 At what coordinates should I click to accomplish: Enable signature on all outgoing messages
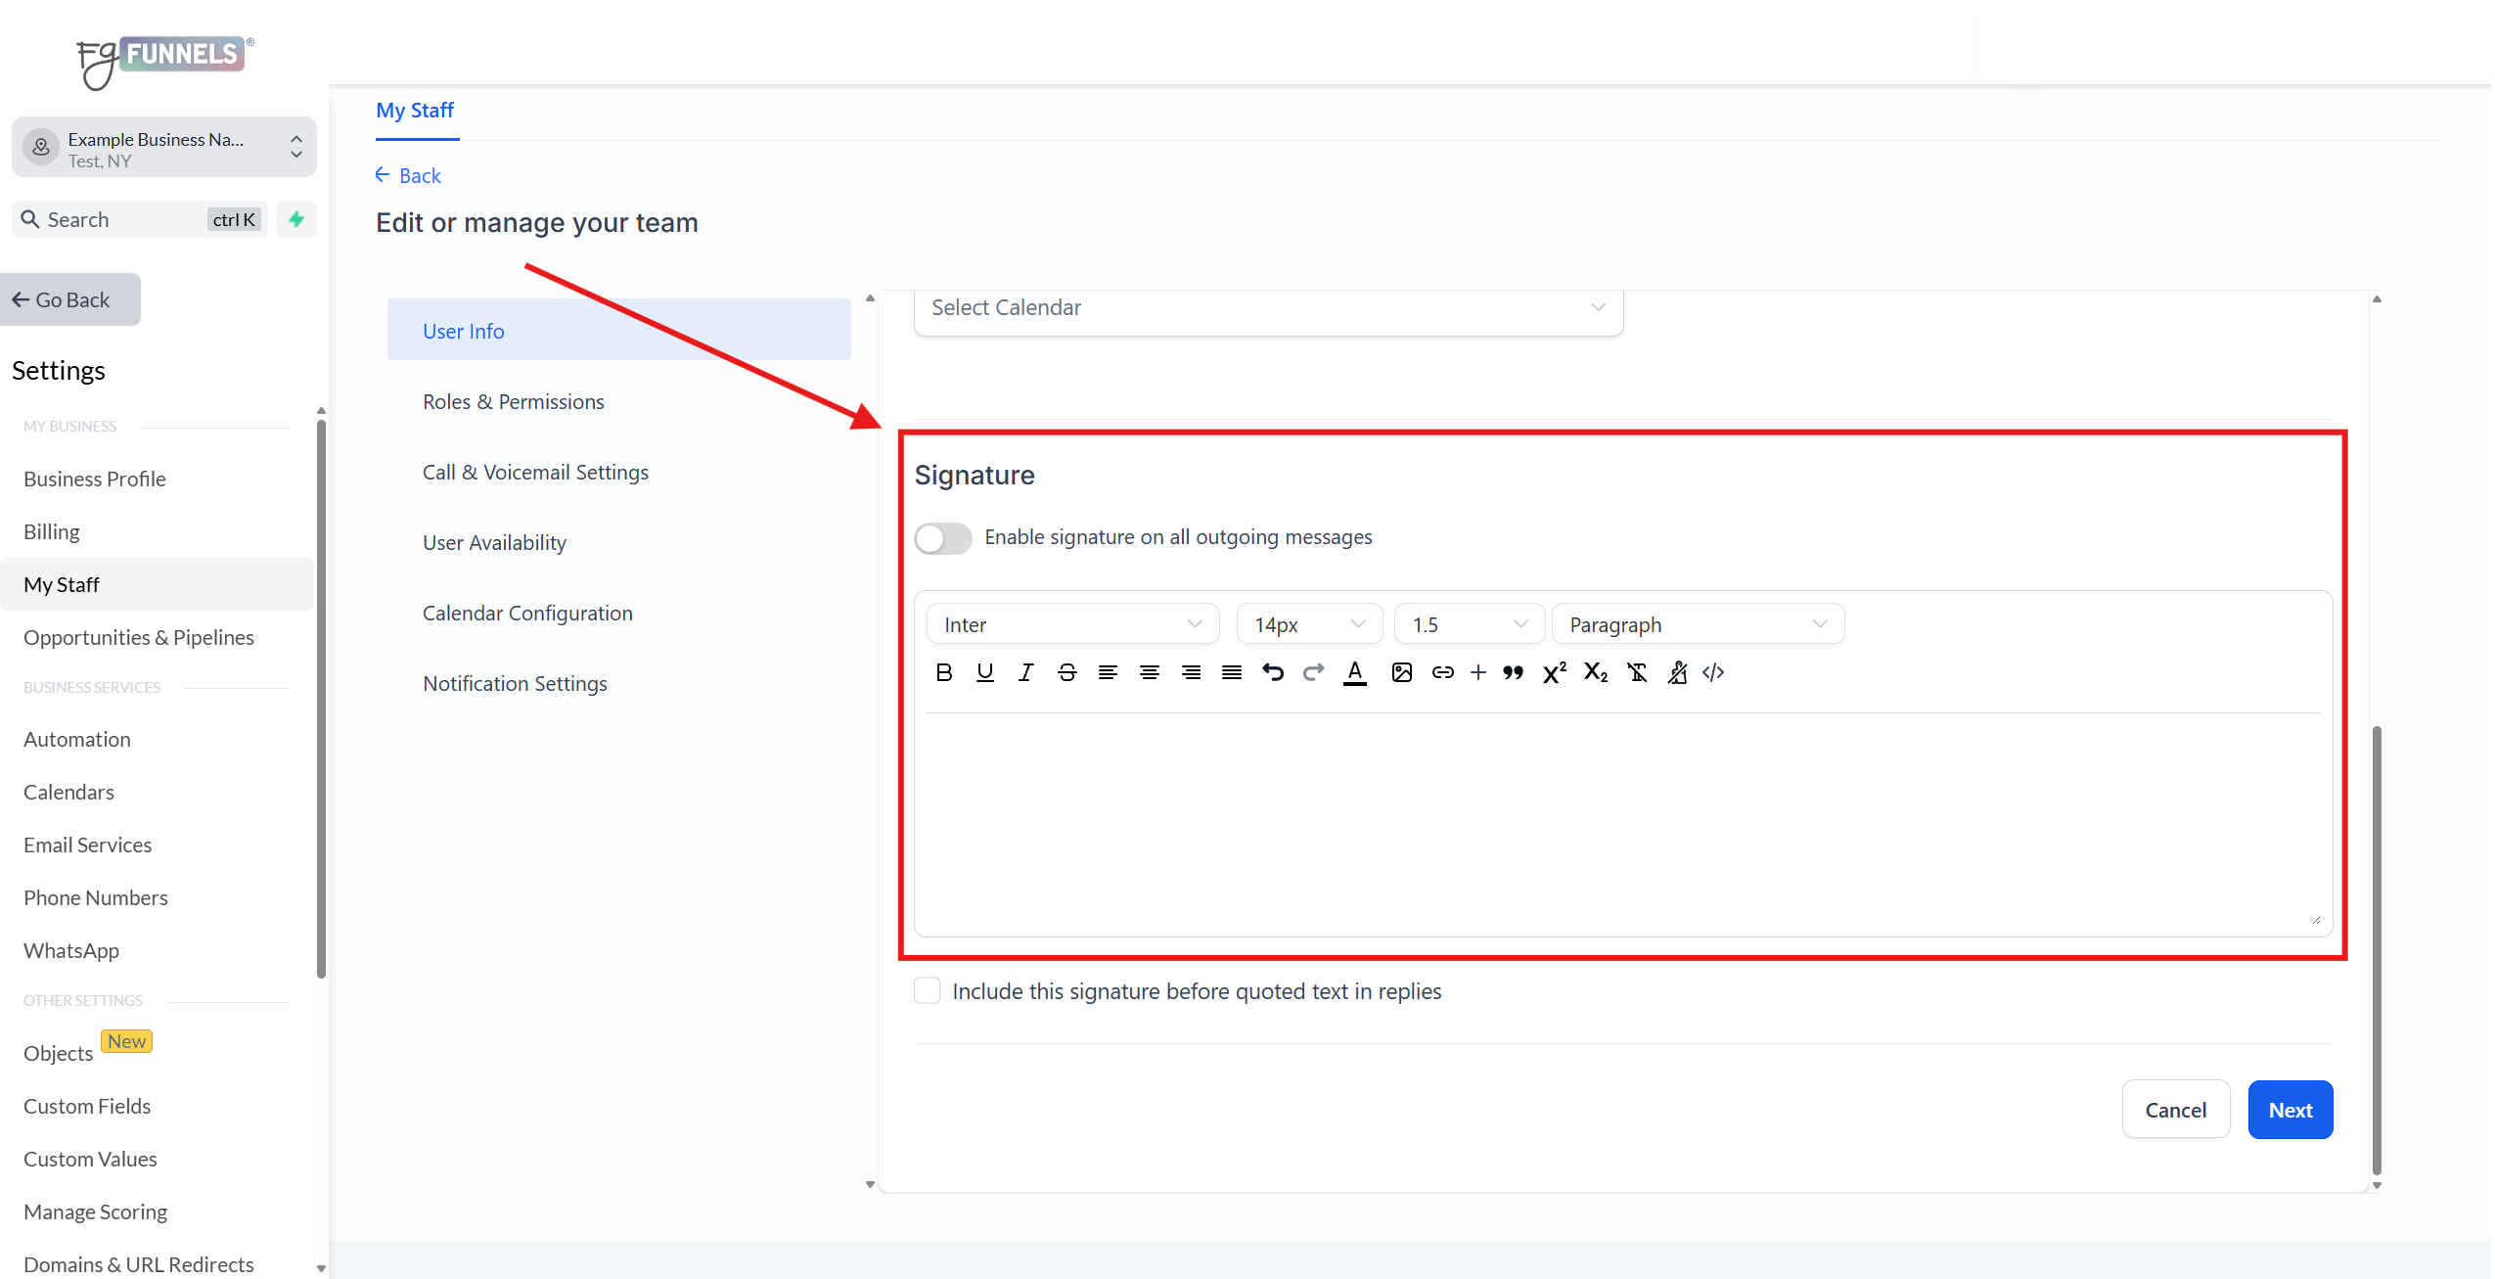point(943,538)
